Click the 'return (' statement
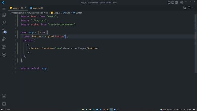 (29, 40)
